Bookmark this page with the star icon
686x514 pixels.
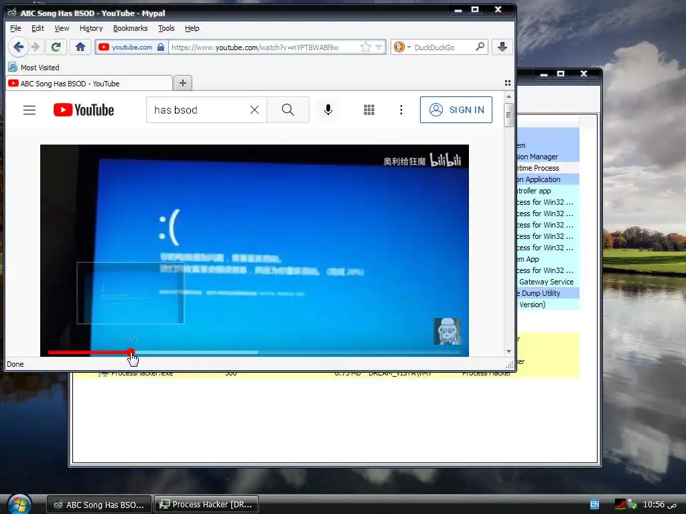pos(365,48)
